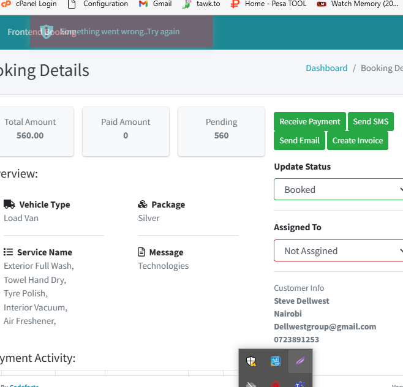Go to Dashboard breadcrumb link
403x387 pixels.
326,68
